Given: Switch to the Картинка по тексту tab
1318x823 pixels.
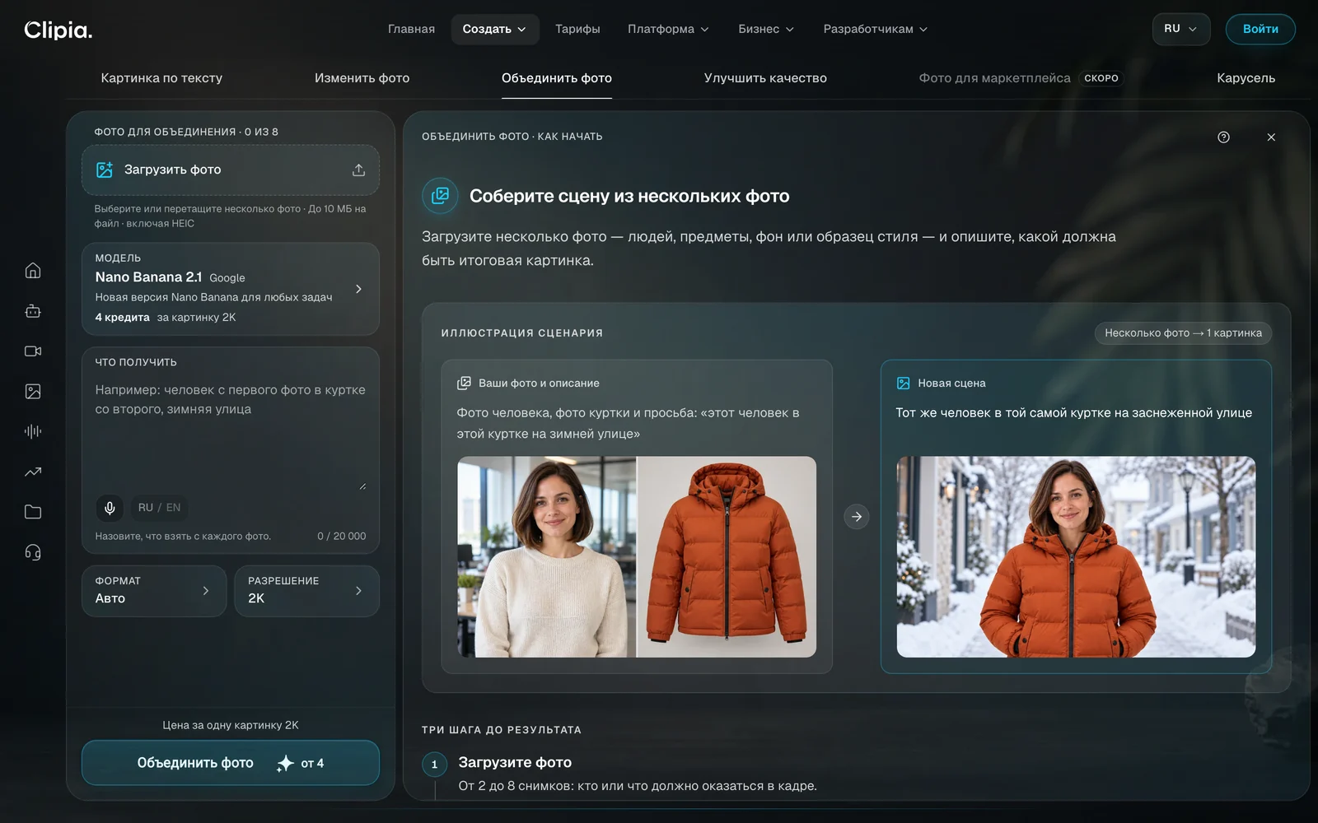Looking at the screenshot, I should 161,78.
